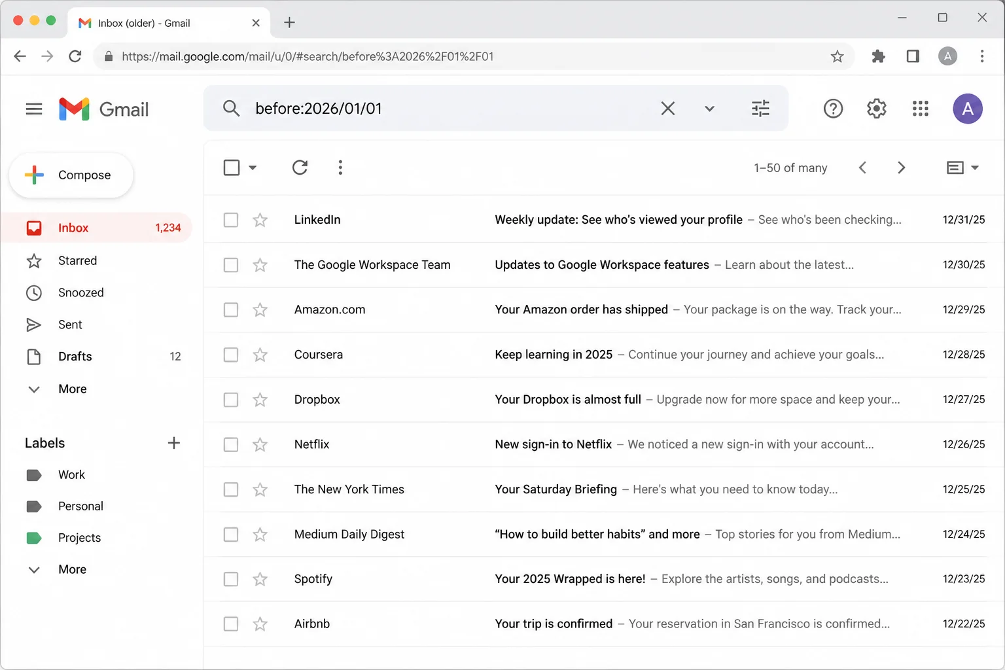Go to the older page arrow

coord(901,167)
